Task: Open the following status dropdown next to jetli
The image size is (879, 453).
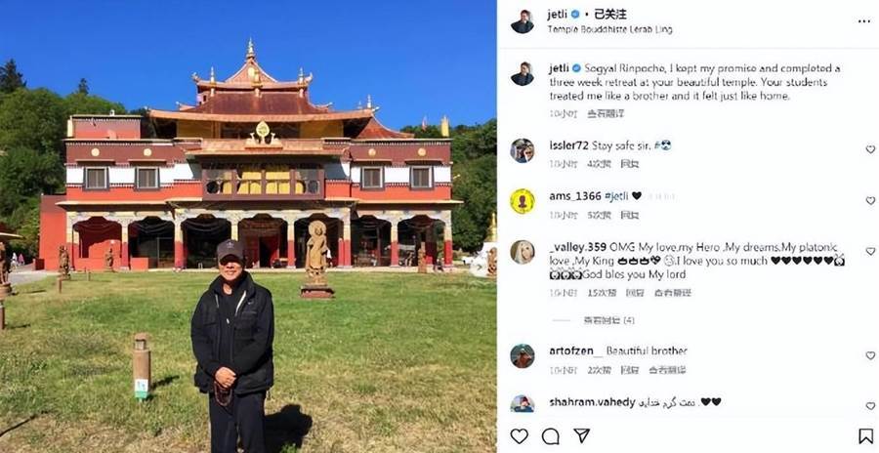Action: (x=610, y=15)
